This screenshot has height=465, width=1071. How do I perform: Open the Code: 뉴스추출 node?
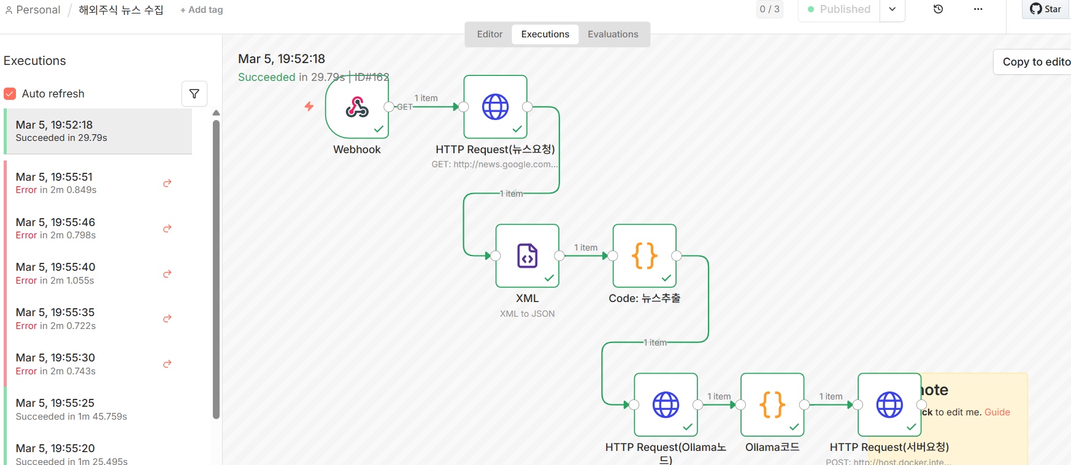pyautogui.click(x=645, y=255)
